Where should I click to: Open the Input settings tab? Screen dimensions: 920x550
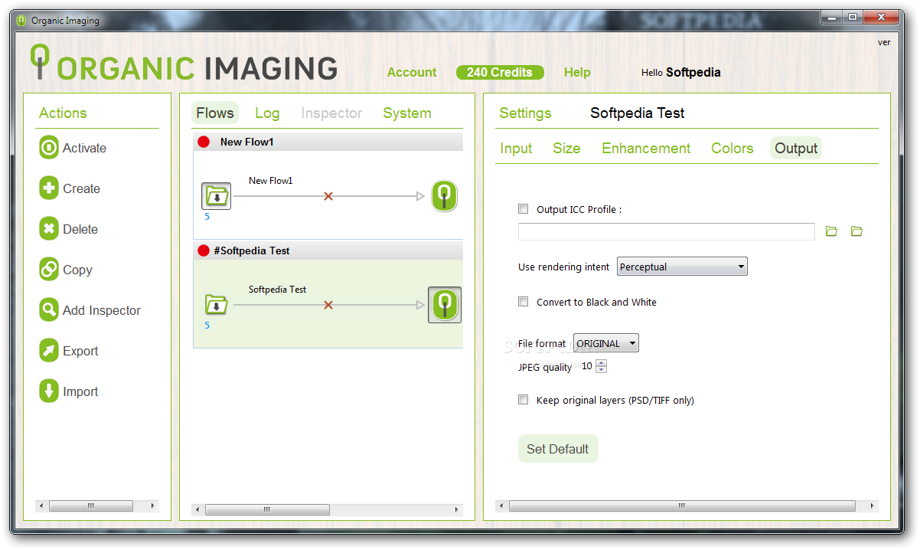coord(516,148)
